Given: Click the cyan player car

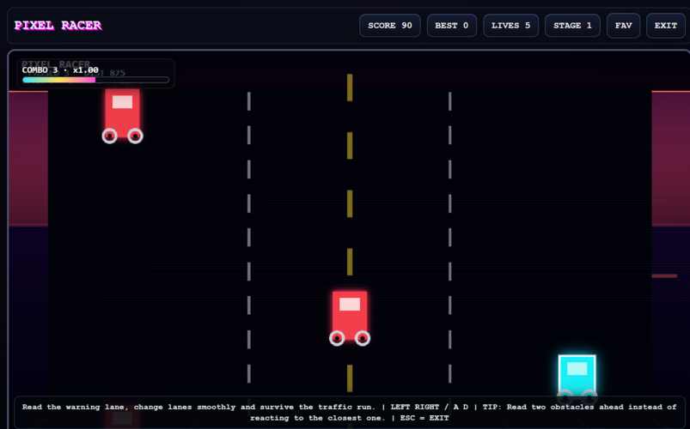Looking at the screenshot, I should click(x=577, y=378).
